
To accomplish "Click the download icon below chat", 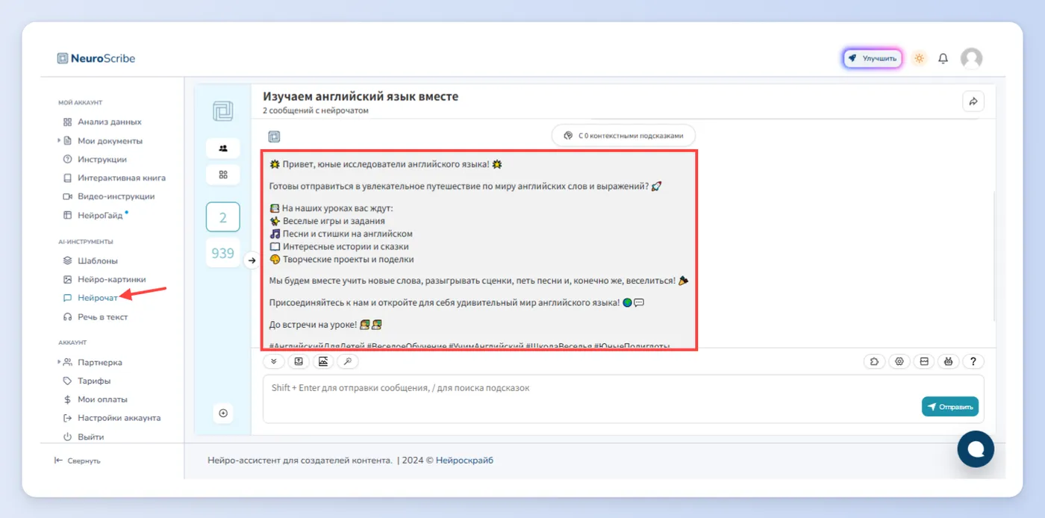I will 298,361.
